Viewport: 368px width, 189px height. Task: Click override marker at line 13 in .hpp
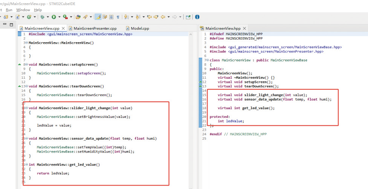[x=200, y=86]
